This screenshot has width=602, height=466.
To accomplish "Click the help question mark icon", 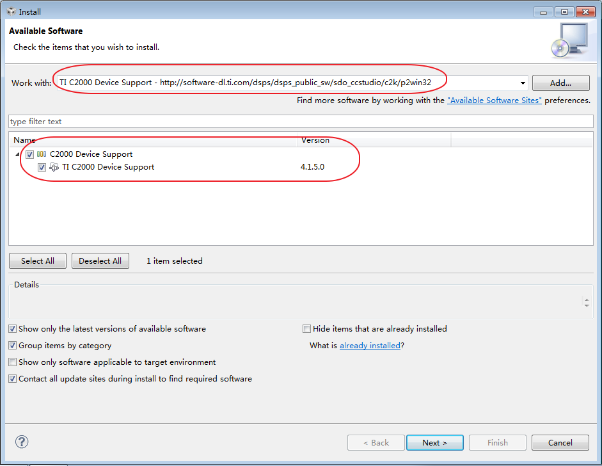I will [22, 442].
